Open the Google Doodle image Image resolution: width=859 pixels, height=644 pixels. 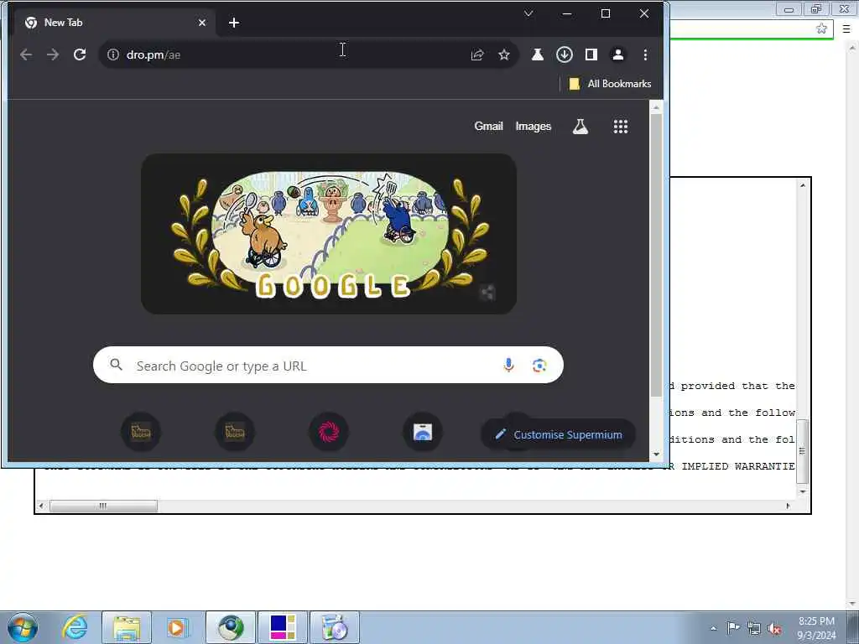(329, 235)
